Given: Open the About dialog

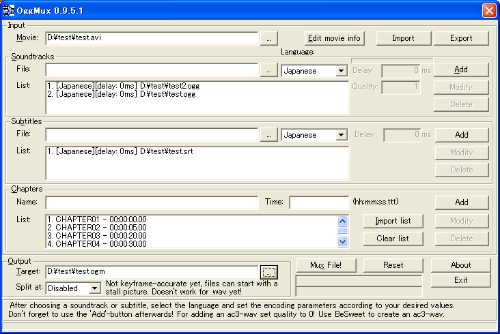Looking at the screenshot, I should pos(461,265).
